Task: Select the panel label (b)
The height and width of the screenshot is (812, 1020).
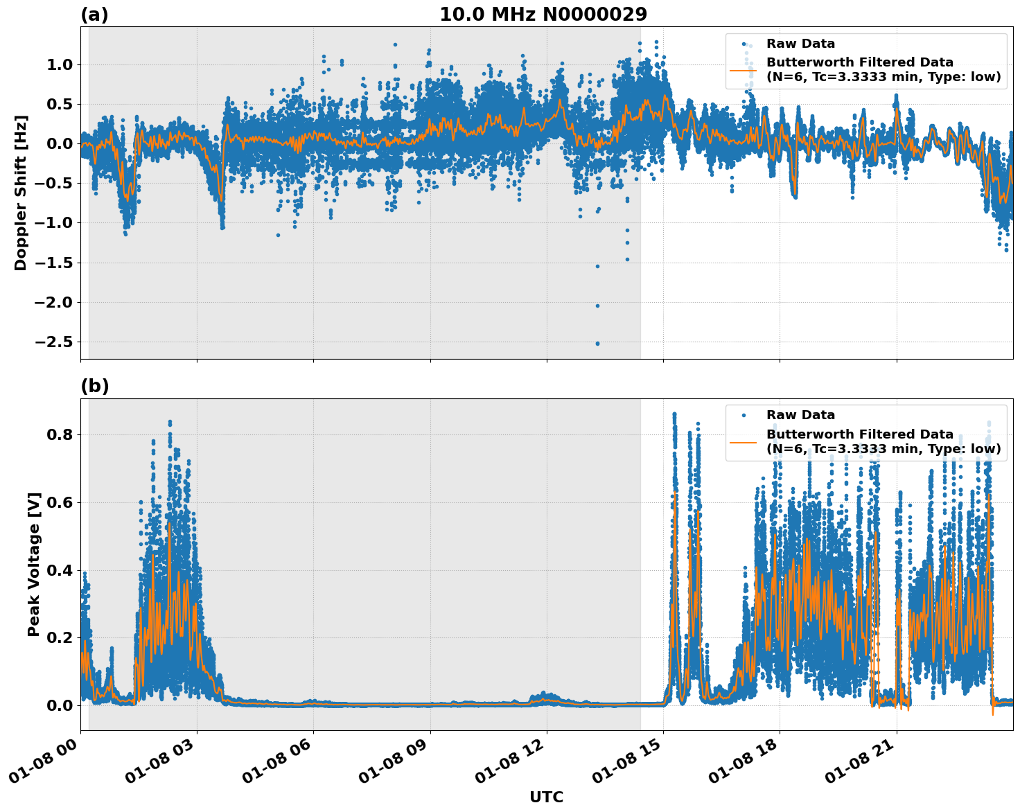Action: [94, 386]
